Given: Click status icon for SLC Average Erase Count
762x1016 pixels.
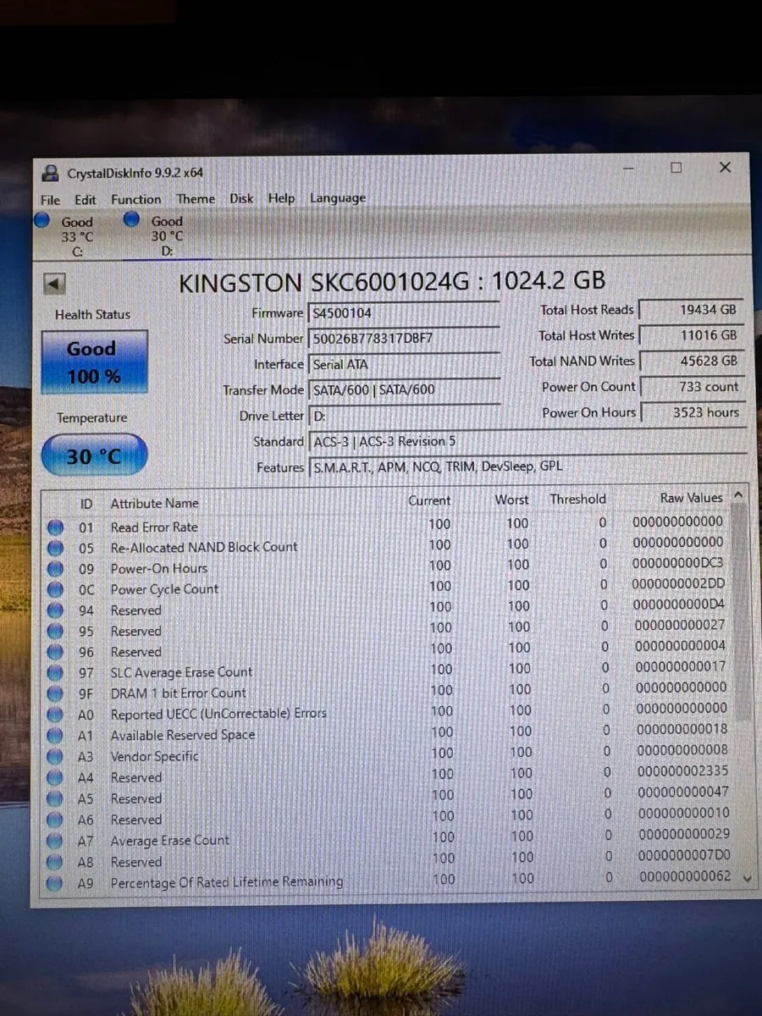Looking at the screenshot, I should (56, 673).
